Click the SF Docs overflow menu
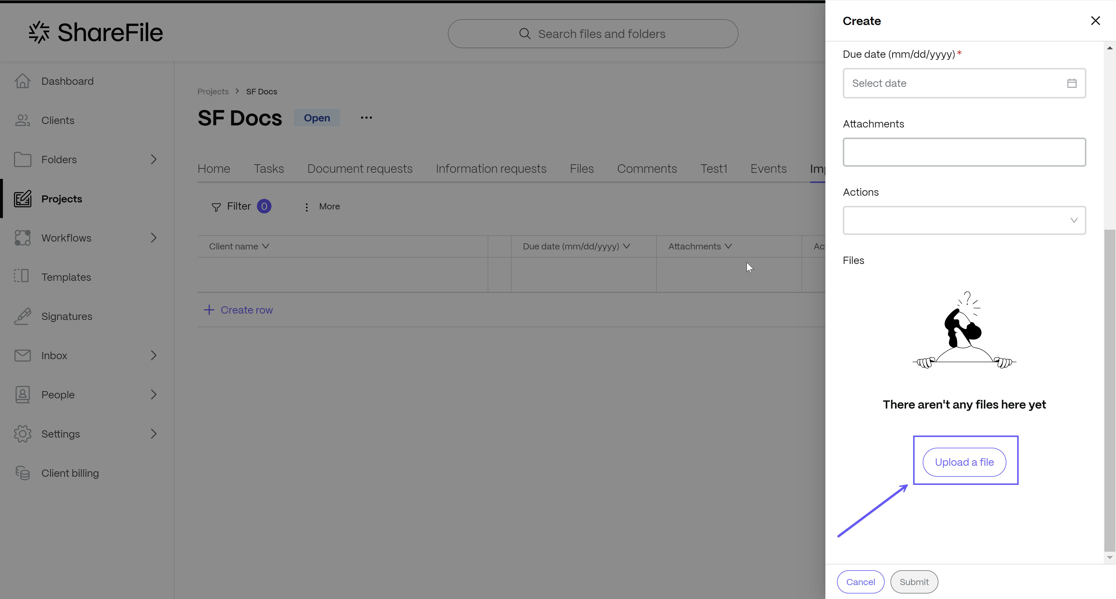The height and width of the screenshot is (599, 1116). pos(367,117)
